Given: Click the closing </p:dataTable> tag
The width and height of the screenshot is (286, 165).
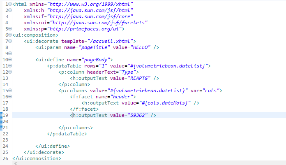Looking at the screenshot, I should click(67, 134).
